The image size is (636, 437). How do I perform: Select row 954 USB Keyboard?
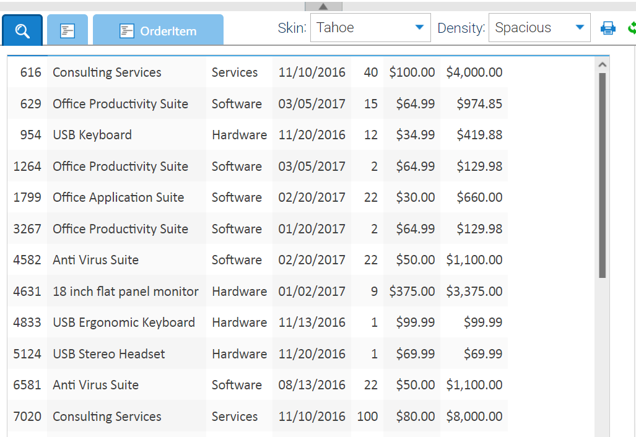point(92,135)
